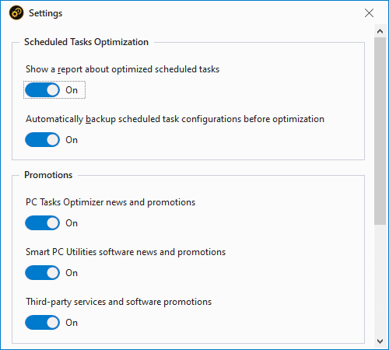Viewport: 389px width, 350px height.
Task: Switch off Smart PC Utilities software news
Action: (x=42, y=273)
